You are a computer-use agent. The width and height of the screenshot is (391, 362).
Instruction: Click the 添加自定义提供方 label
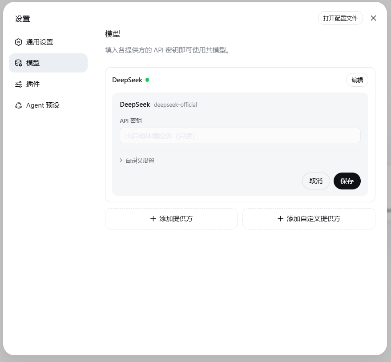[x=314, y=219]
